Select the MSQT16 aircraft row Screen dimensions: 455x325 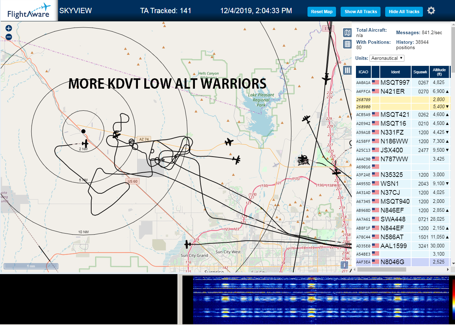(x=403, y=124)
